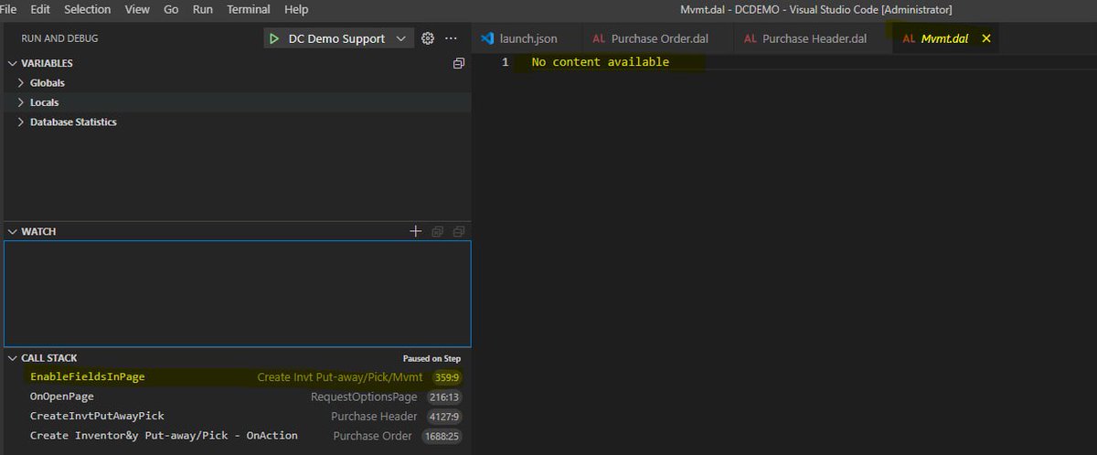Open the Selection menu

(x=87, y=9)
